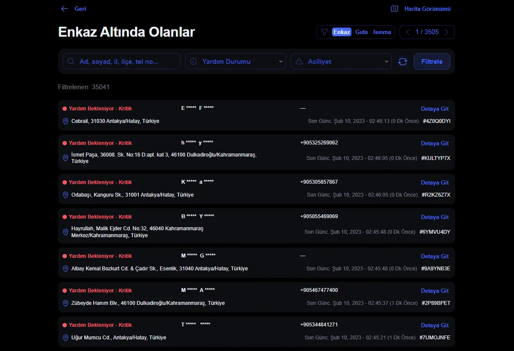Open Detaya Git for #KULTYP7X
Screen dimensions: 514x351
click(x=435, y=143)
